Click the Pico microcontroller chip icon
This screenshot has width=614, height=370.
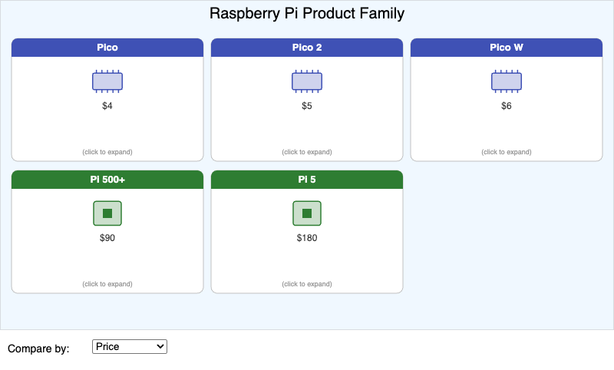point(107,81)
